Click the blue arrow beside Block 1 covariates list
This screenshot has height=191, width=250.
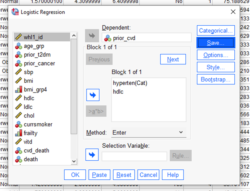(93, 95)
